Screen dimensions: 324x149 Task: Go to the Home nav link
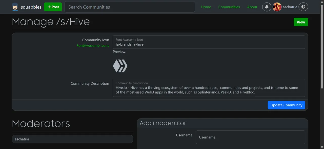pos(206,7)
